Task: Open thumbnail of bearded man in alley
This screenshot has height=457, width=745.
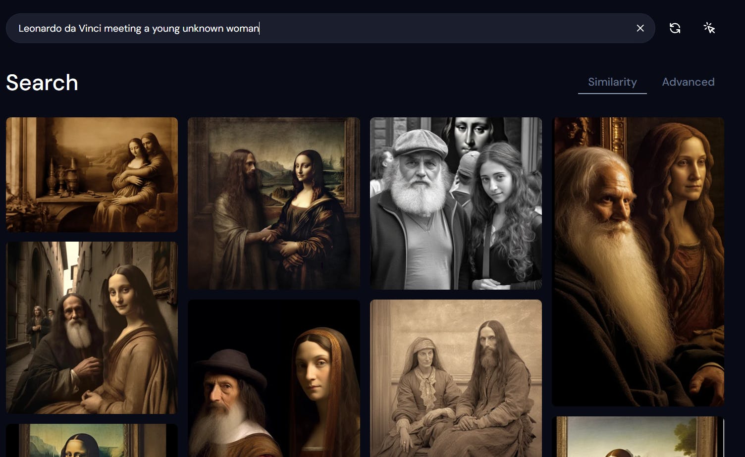Action: pyautogui.click(x=92, y=328)
